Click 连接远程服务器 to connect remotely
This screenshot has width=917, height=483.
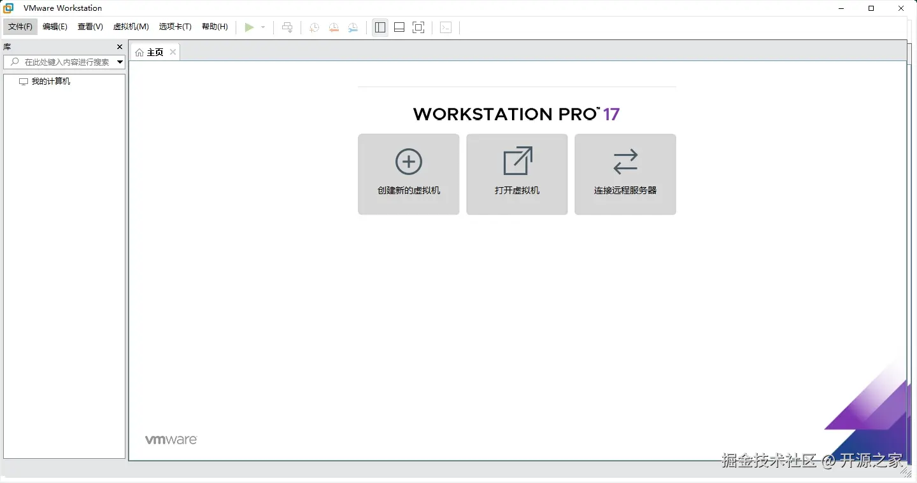(x=625, y=174)
